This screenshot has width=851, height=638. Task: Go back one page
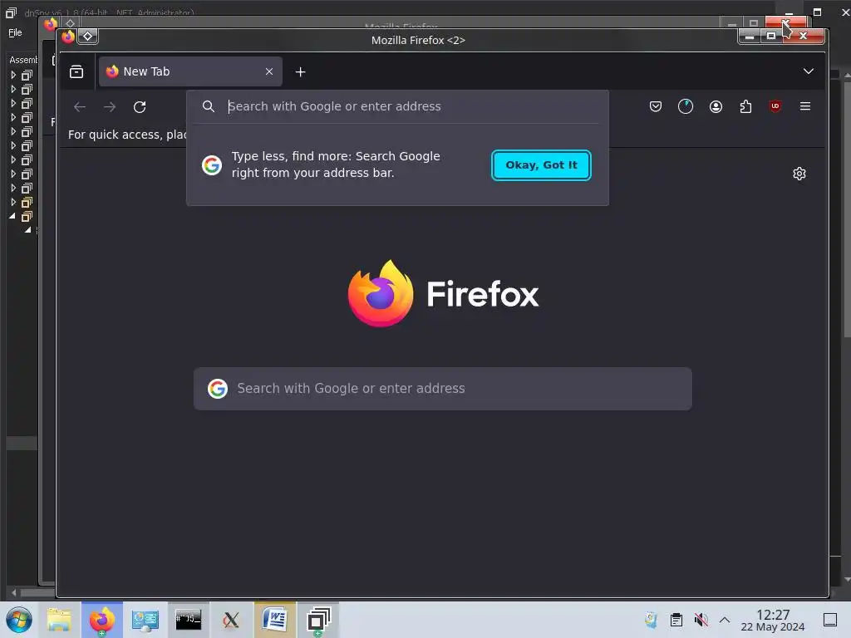click(x=80, y=107)
